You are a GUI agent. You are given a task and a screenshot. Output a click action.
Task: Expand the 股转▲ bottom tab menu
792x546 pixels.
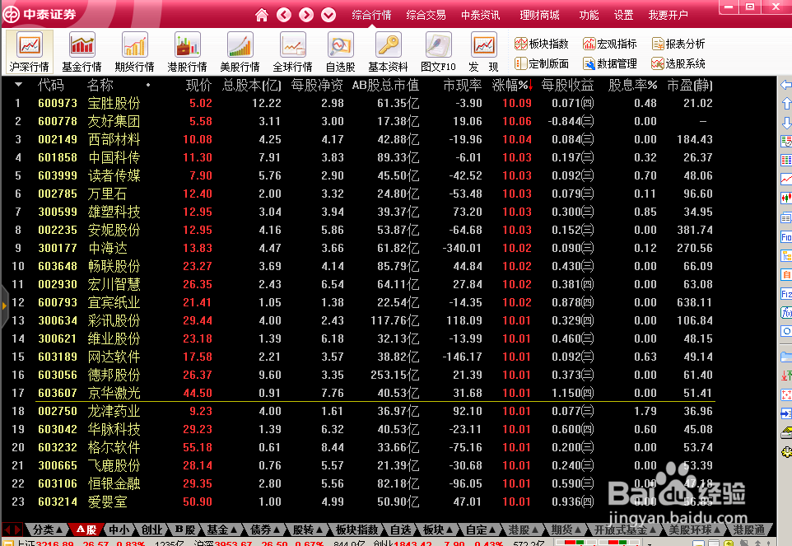pyautogui.click(x=308, y=530)
